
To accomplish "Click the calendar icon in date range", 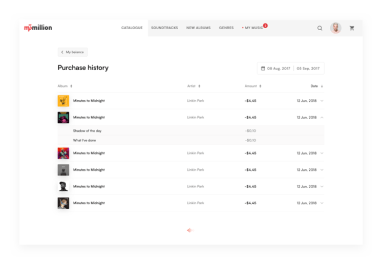I will tap(263, 69).
